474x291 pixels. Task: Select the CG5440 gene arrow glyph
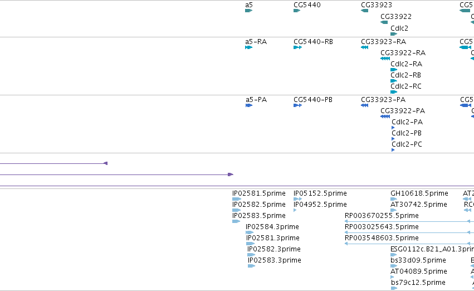(297, 11)
